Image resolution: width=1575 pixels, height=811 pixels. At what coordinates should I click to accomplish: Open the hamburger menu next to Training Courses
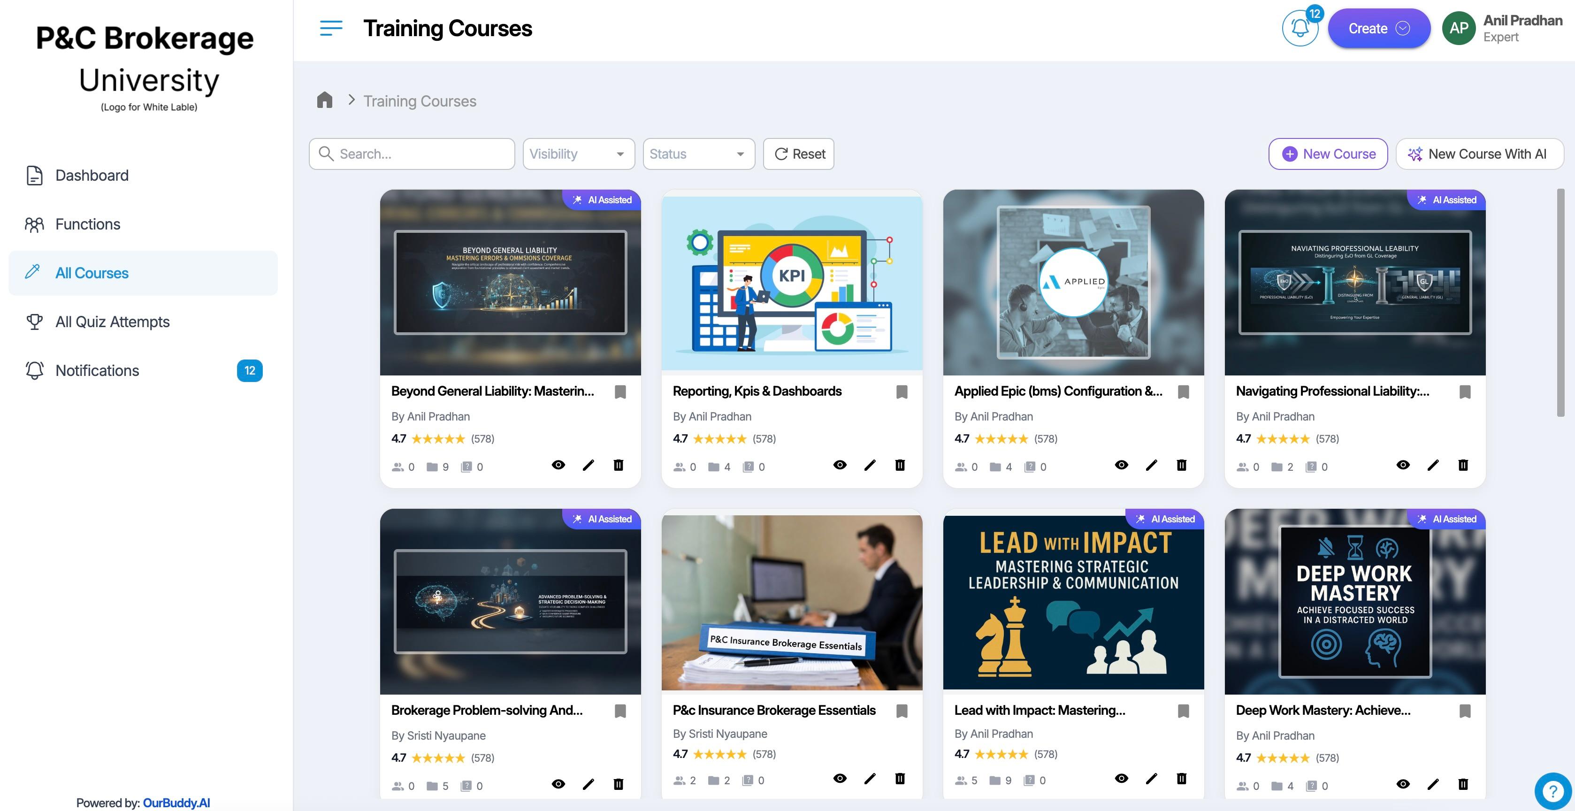click(x=330, y=28)
